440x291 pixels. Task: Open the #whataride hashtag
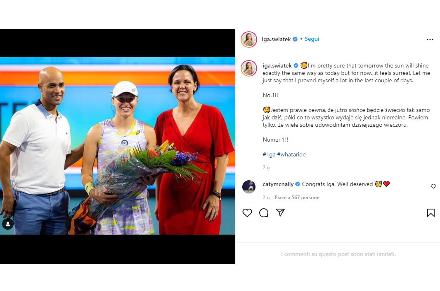[x=291, y=154]
